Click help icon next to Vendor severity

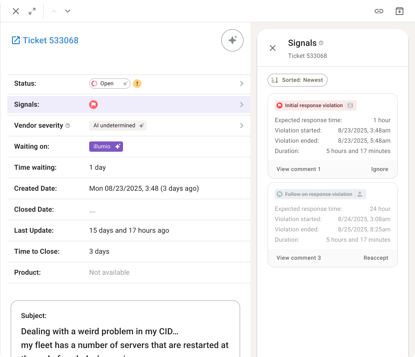point(68,126)
